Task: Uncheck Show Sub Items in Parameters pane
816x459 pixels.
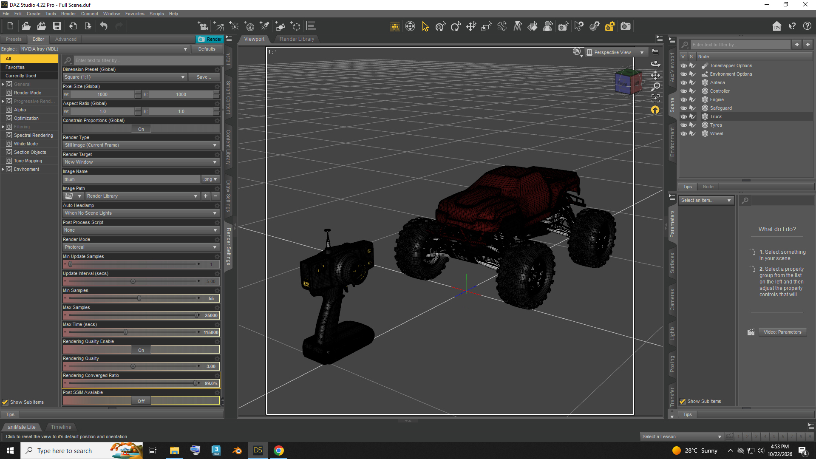Action: click(683, 401)
